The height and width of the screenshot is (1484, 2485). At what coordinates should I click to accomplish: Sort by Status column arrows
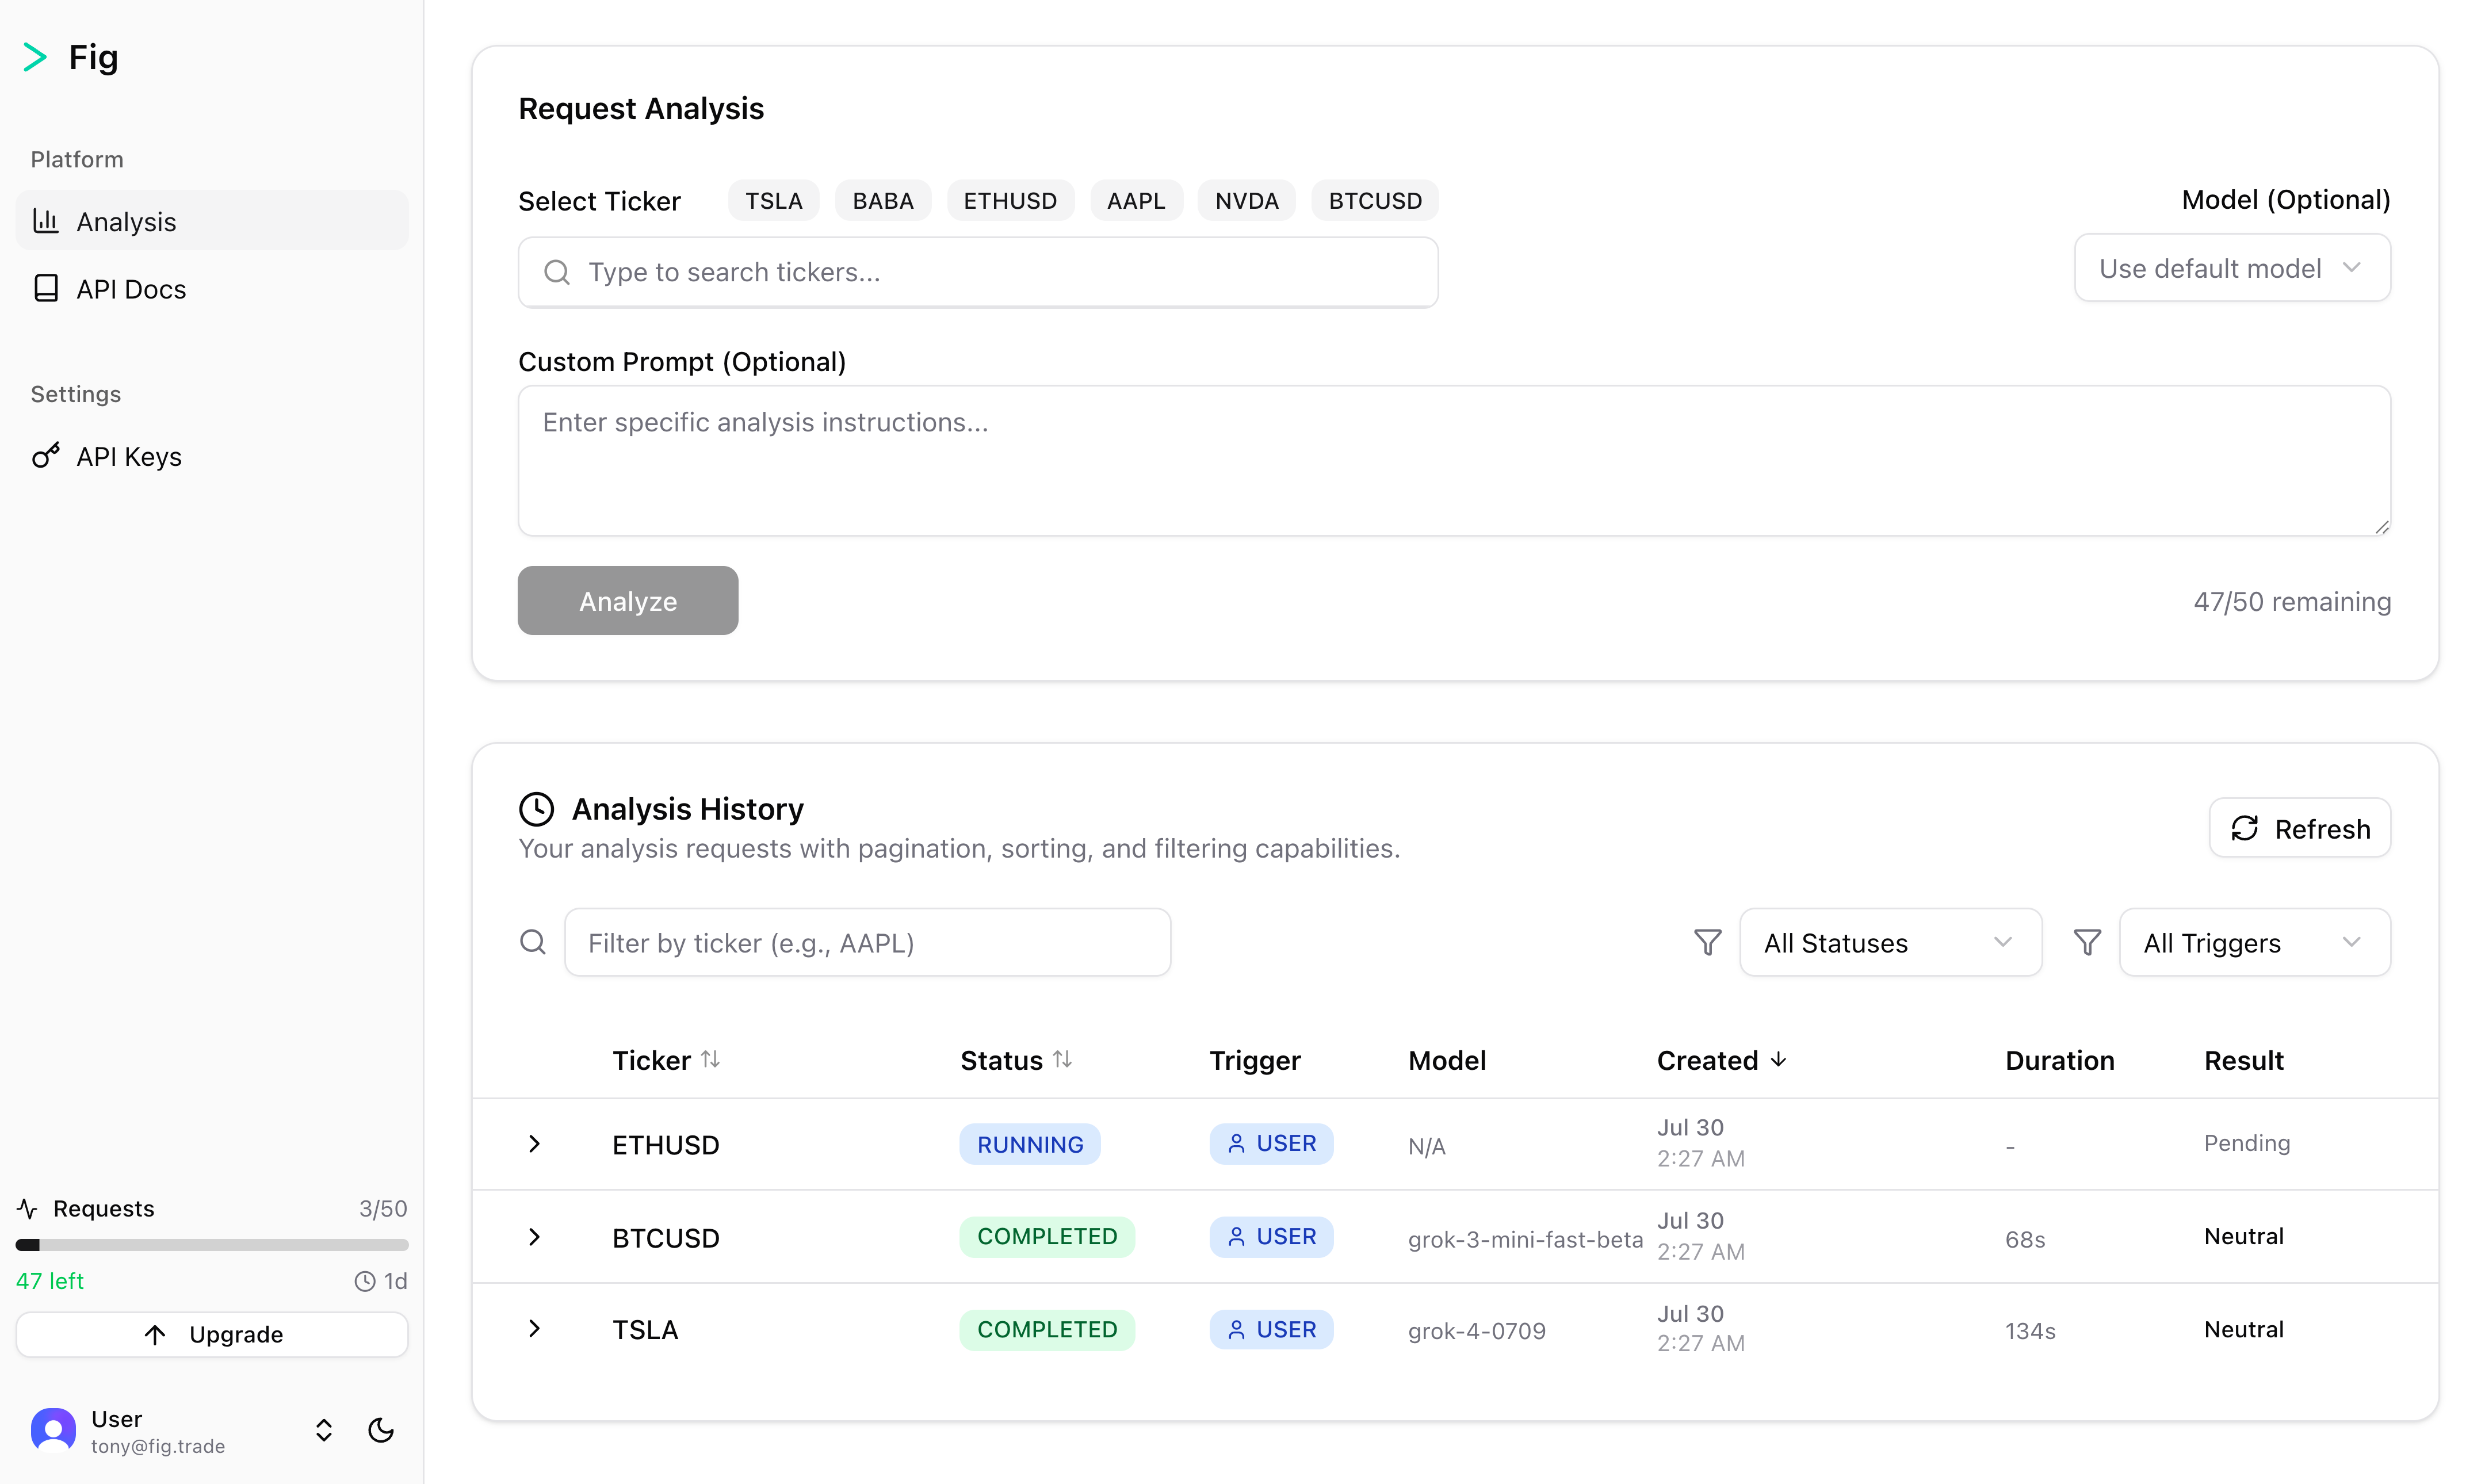(x=1062, y=1059)
